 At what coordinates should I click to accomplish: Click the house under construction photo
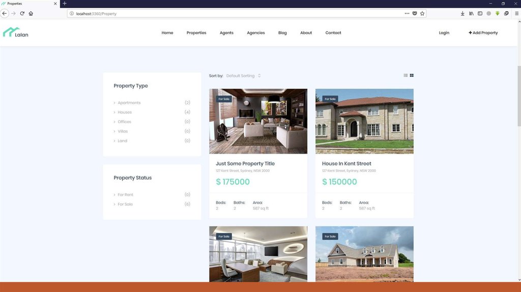[x=364, y=254]
